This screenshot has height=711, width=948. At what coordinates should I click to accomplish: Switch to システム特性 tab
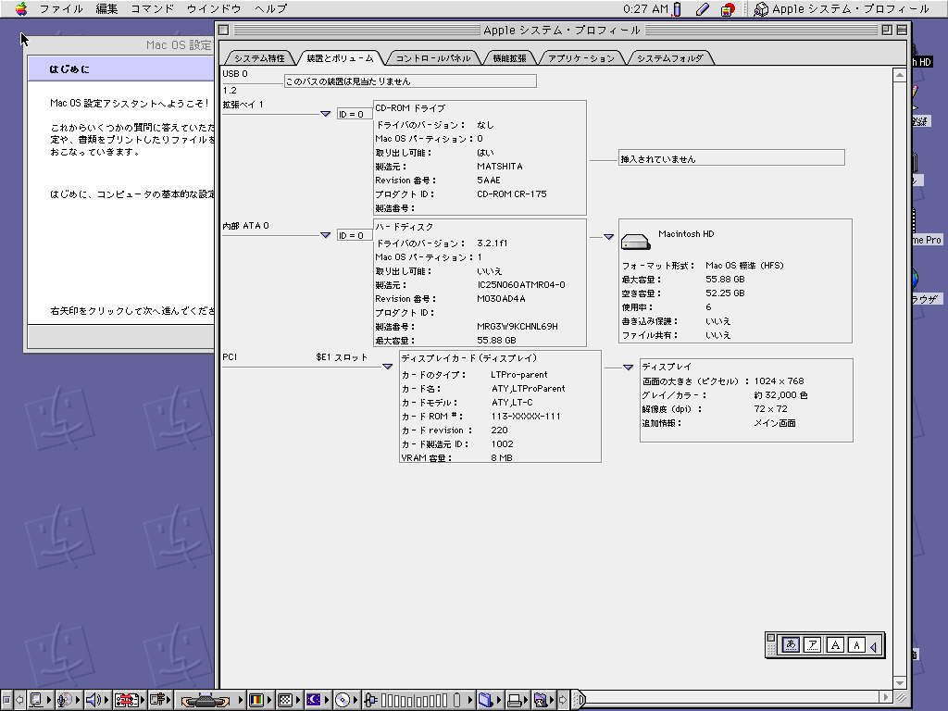pyautogui.click(x=259, y=58)
